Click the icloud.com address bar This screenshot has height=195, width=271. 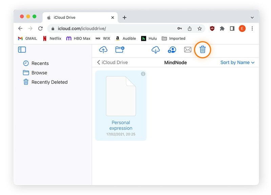pyautogui.click(x=126, y=28)
